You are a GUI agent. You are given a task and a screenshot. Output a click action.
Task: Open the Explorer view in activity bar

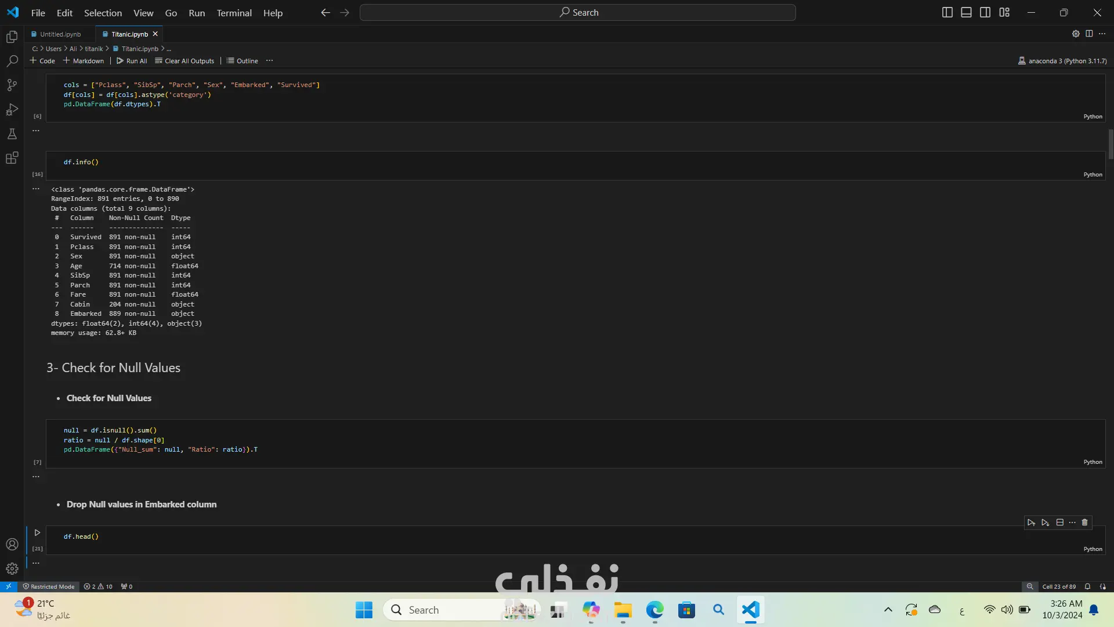12,37
